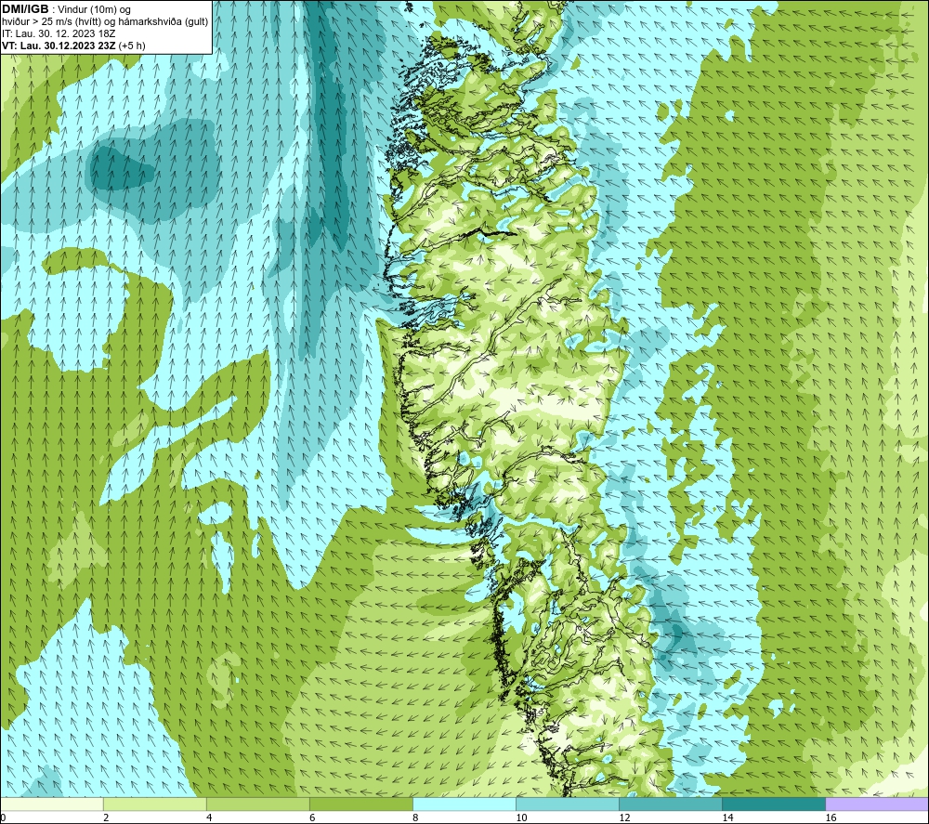The width and height of the screenshot is (929, 824).
Task: Click the 0–2 m/s pale legend swatch
Action: [x=51, y=804]
